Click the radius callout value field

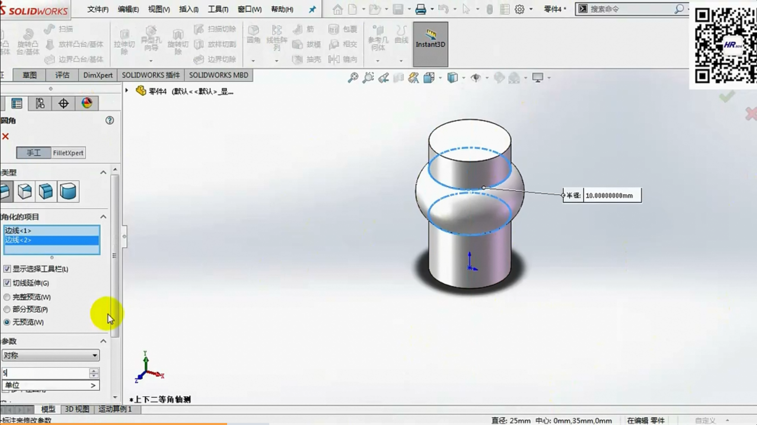click(612, 195)
